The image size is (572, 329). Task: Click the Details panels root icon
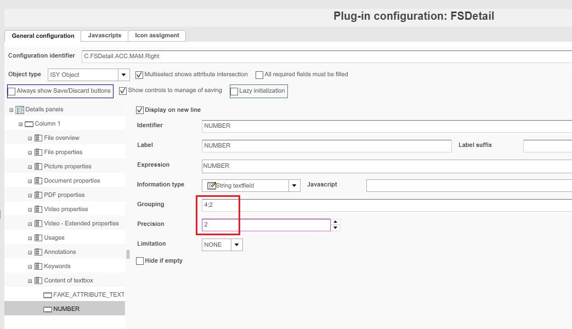[20, 110]
